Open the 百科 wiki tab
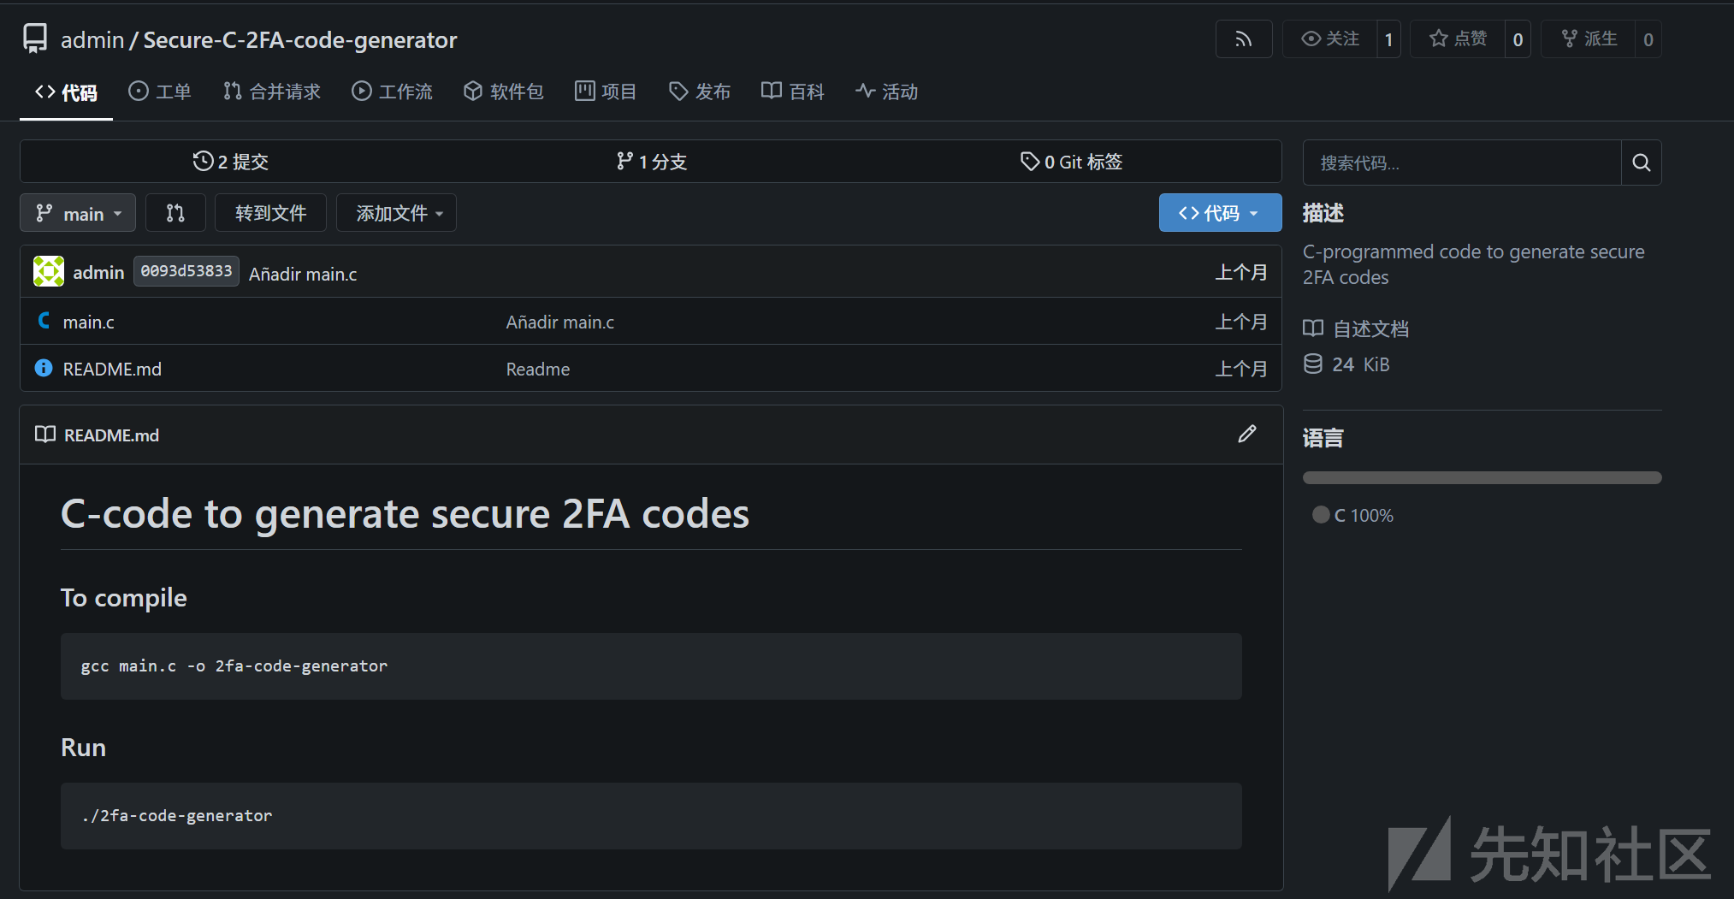Viewport: 1734px width, 899px height. coord(793,92)
